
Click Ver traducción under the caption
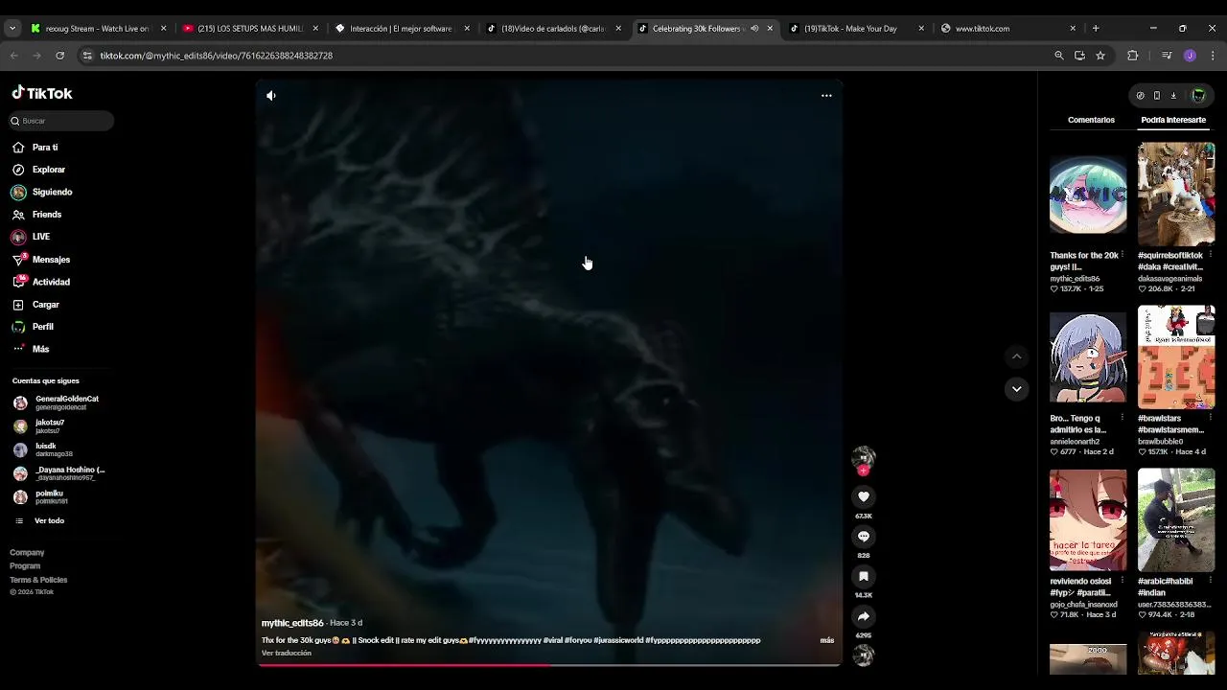pyautogui.click(x=287, y=653)
